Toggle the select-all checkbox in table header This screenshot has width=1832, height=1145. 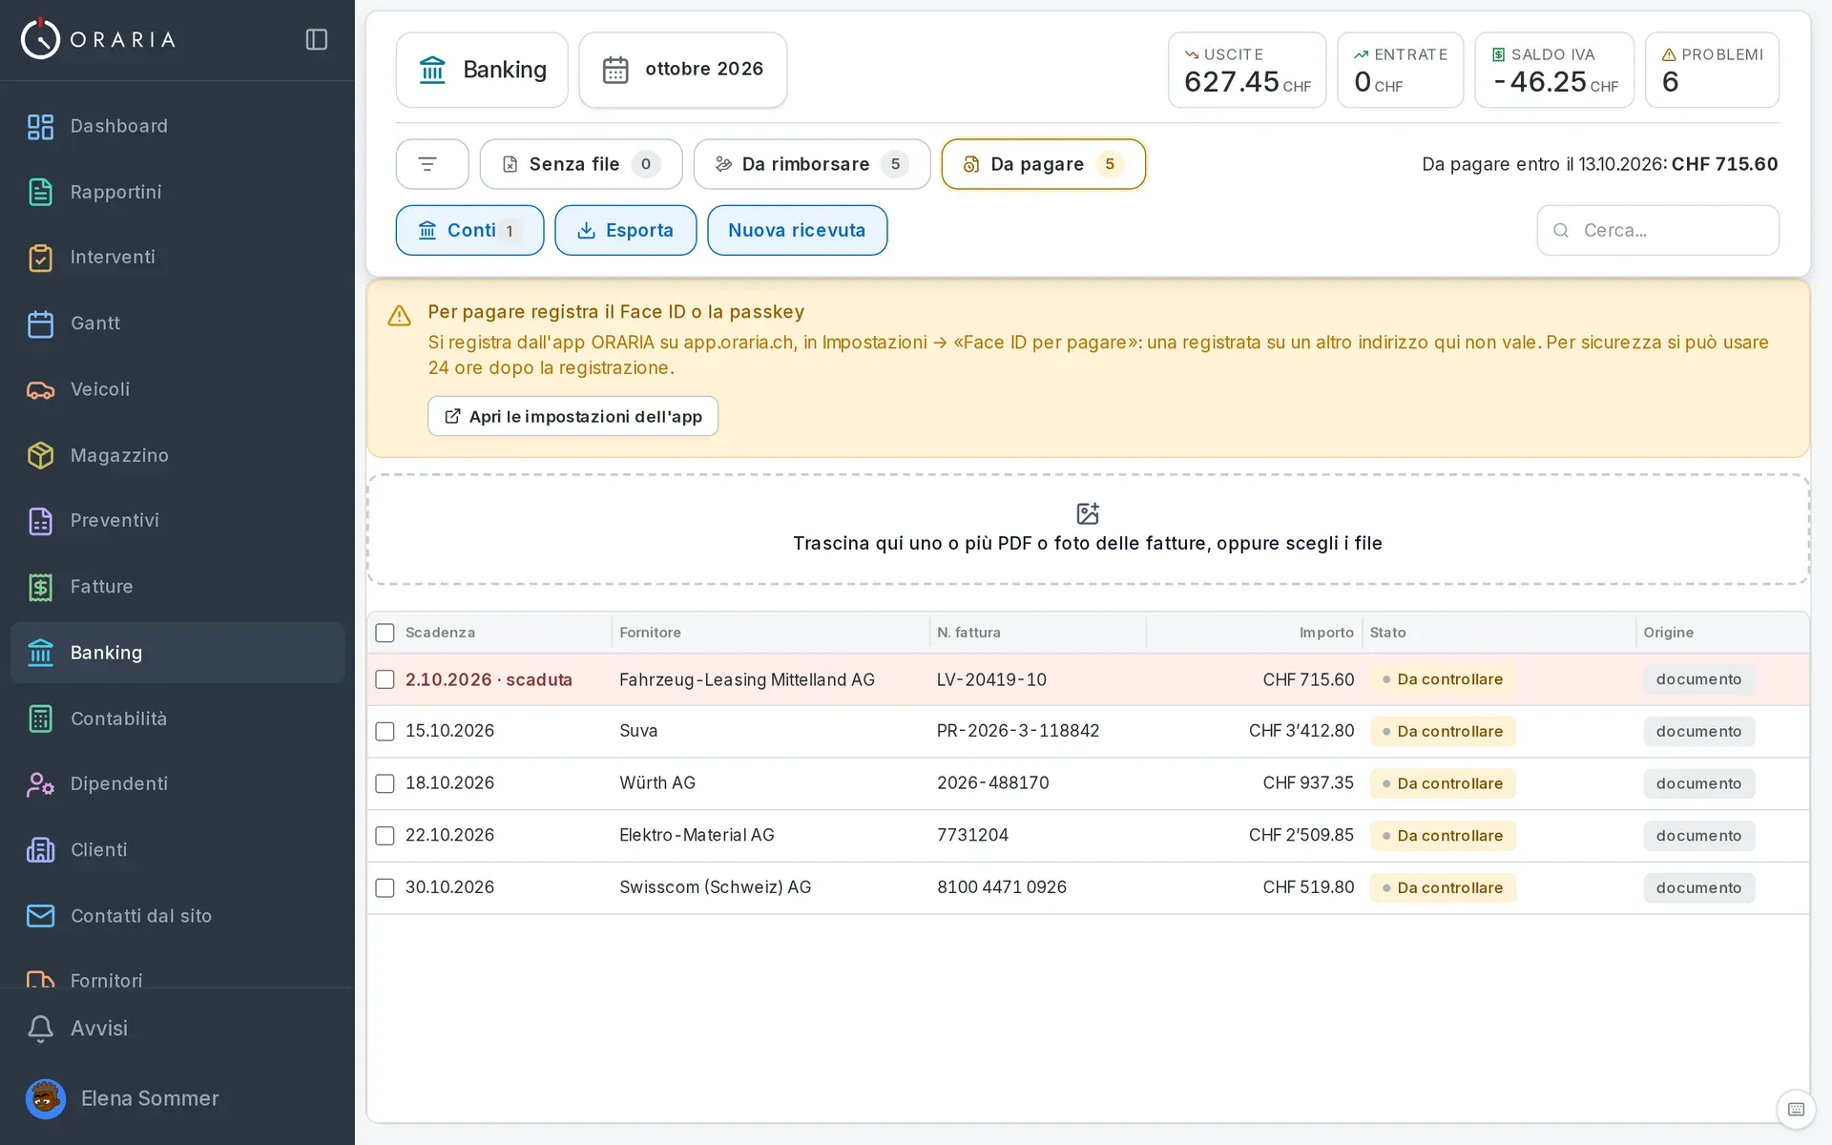(x=385, y=633)
